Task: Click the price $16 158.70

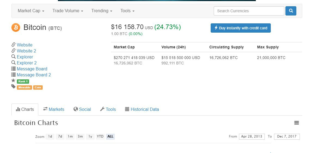Action: point(127,27)
